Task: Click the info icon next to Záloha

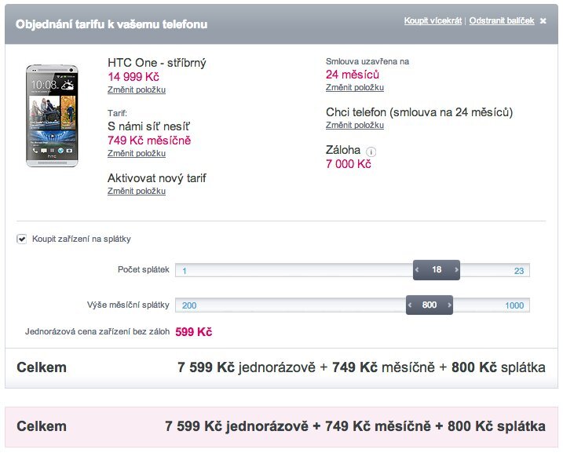Action: point(371,152)
